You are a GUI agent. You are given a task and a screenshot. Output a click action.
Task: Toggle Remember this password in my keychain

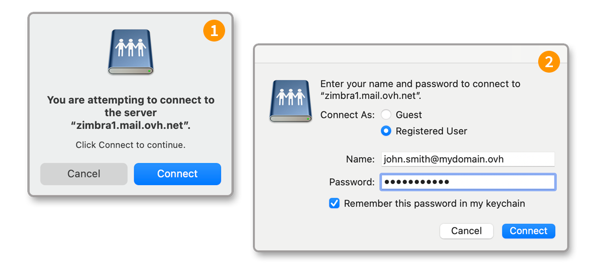point(334,204)
